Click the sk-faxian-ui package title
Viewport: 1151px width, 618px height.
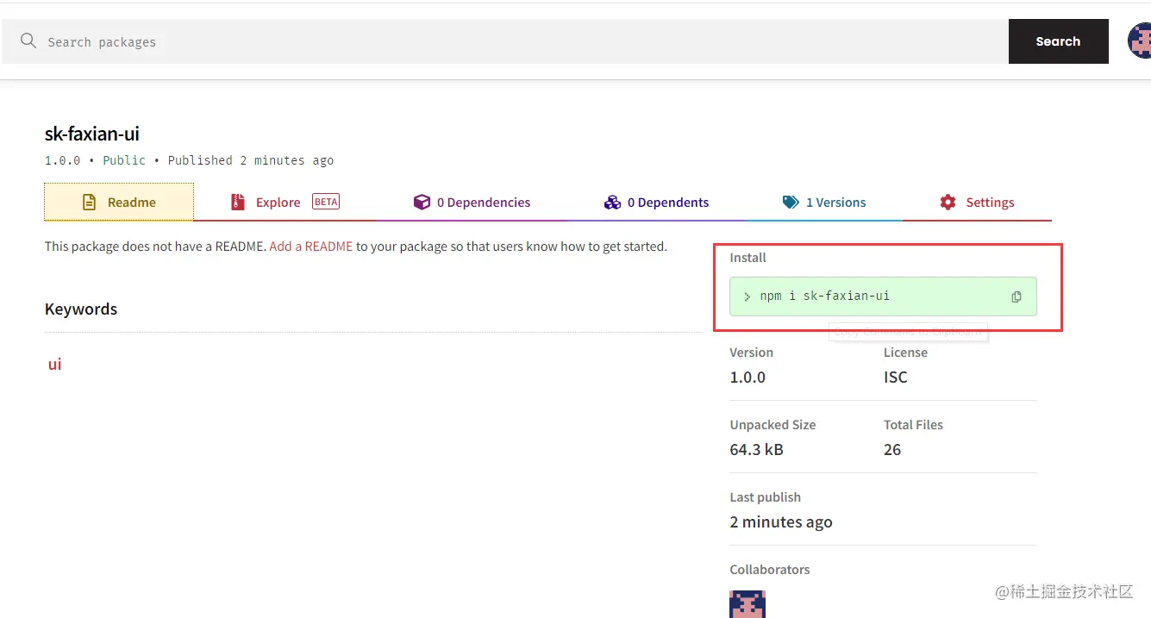coord(92,134)
